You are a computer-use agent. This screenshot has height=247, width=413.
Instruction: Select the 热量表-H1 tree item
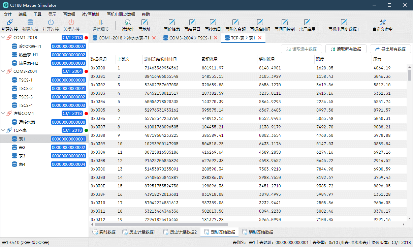[x=28, y=55]
